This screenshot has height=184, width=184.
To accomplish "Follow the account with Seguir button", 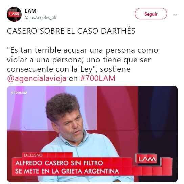I will 151,14.
